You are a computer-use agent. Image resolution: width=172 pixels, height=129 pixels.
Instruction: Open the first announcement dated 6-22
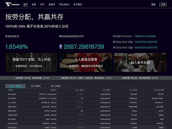point(32,78)
